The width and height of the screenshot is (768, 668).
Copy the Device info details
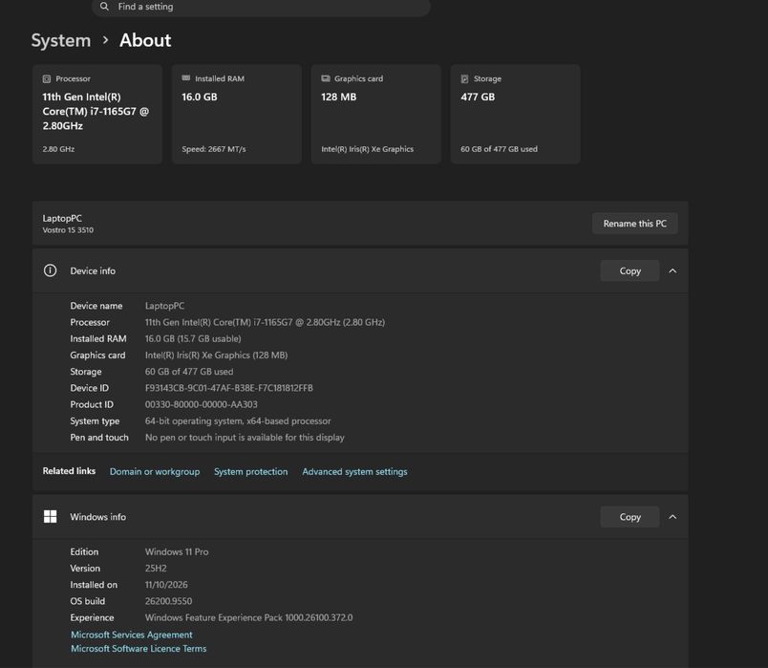pos(629,271)
